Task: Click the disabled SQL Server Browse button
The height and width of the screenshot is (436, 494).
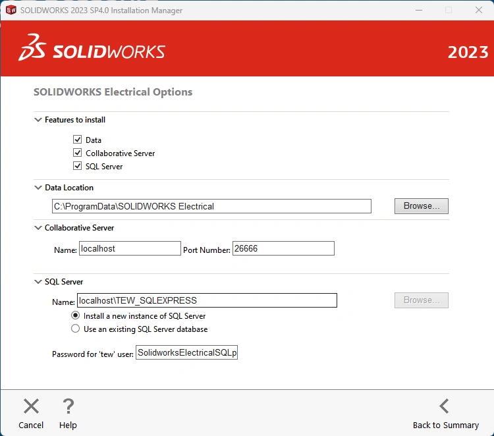Action: click(422, 300)
